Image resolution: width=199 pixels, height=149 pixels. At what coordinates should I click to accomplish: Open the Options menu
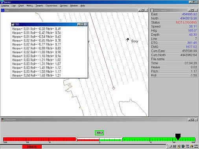(63, 5)
